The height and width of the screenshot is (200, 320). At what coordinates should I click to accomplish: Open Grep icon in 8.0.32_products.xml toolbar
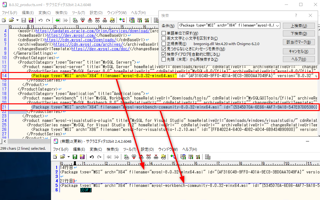112,20
